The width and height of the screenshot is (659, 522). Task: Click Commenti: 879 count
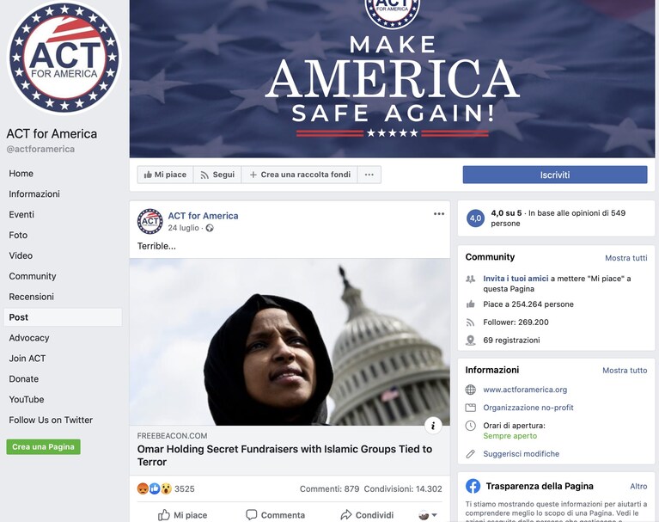coord(330,488)
